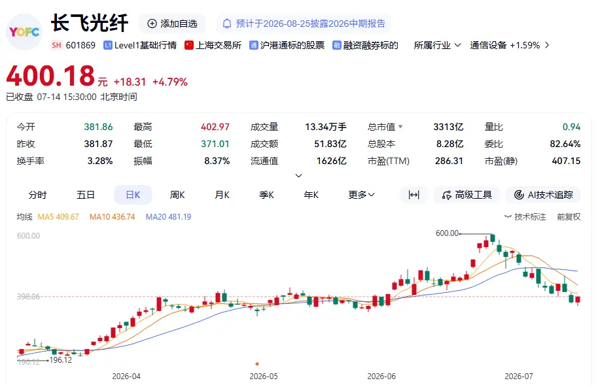The width and height of the screenshot is (598, 385).
Task: Click the current price 400.18
Action: (x=50, y=75)
